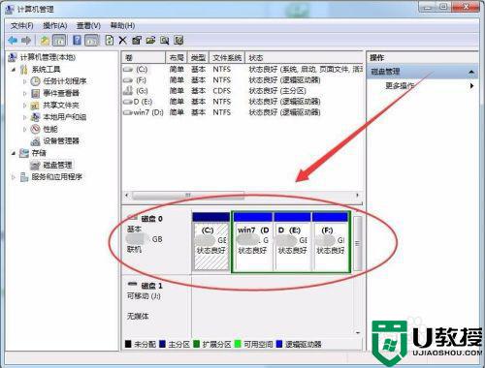Open the 文件(F) menu
Viewport: 485px width, 368px height.
click(22, 25)
